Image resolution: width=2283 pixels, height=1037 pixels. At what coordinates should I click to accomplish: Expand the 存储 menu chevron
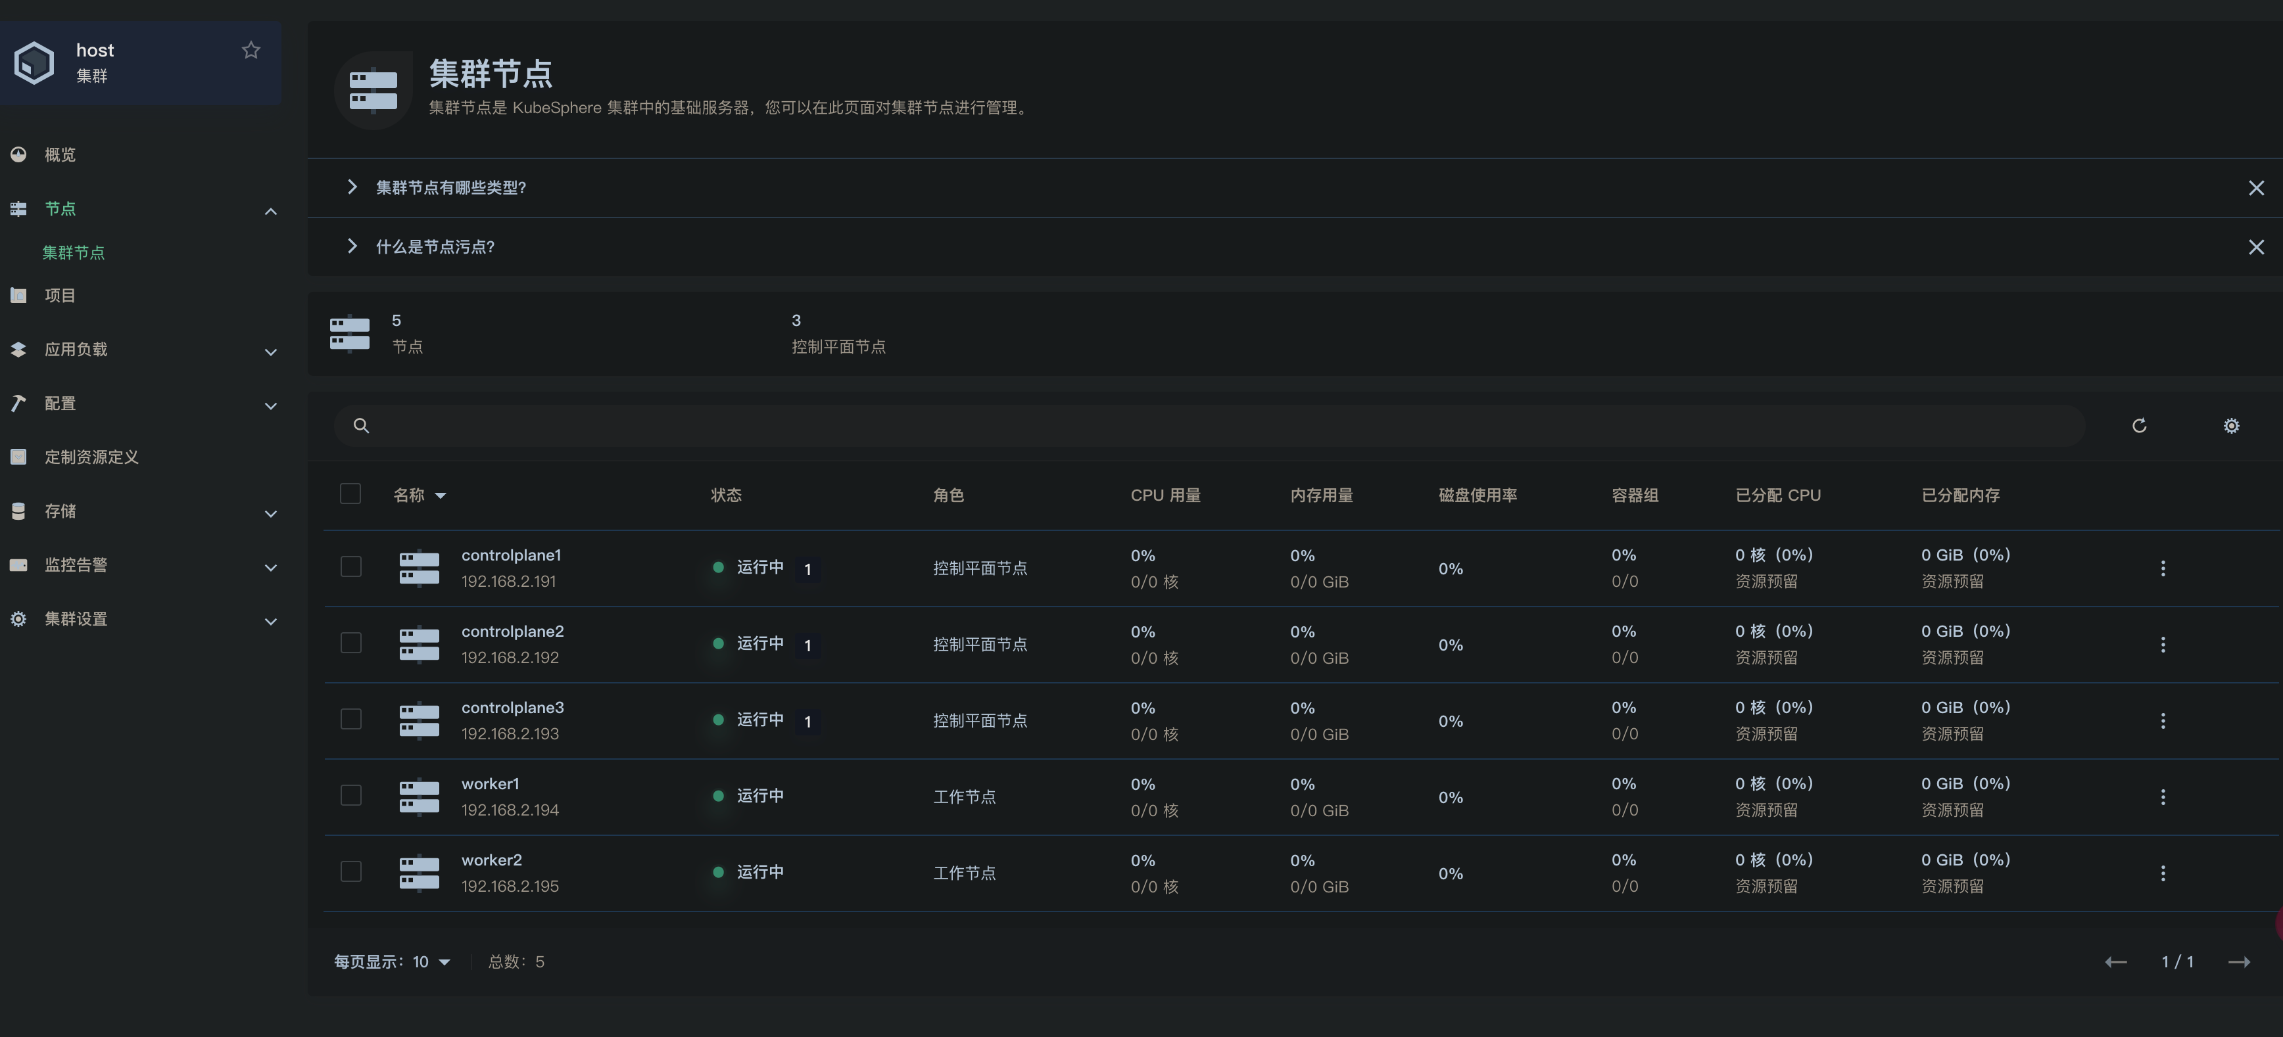[x=271, y=514]
